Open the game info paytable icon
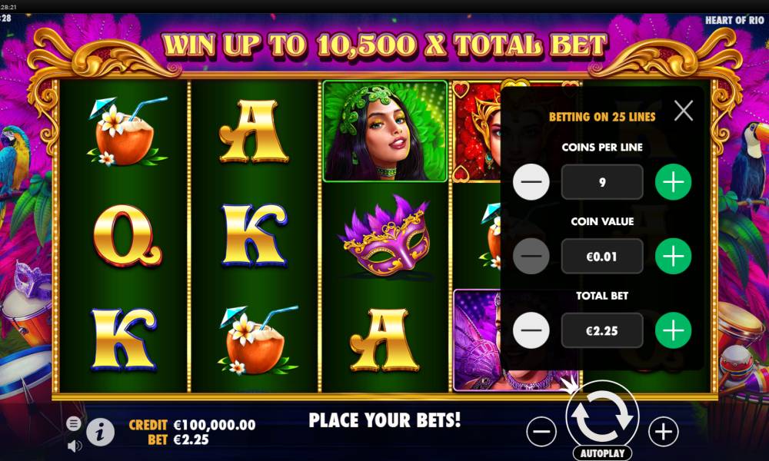 pos(101,433)
